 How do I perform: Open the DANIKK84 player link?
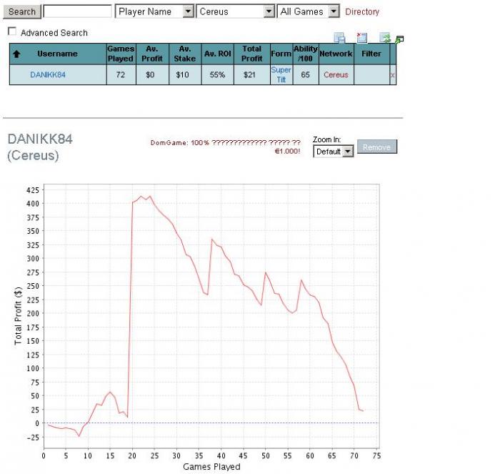[48, 75]
